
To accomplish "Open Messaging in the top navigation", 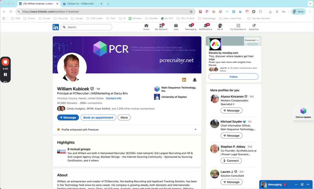I will [x=191, y=27].
